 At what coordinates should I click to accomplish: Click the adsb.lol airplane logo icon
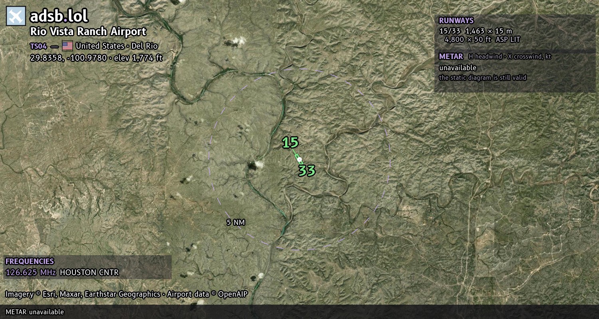[16, 16]
